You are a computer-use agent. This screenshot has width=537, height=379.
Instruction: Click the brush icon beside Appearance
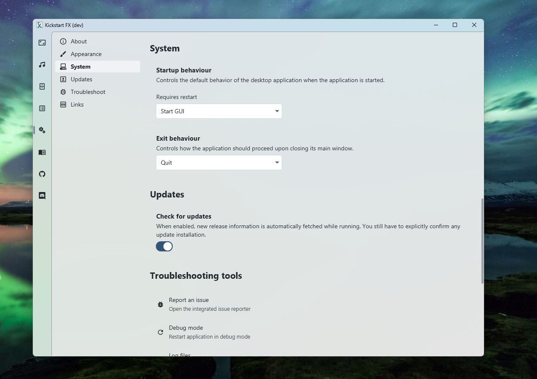(63, 54)
